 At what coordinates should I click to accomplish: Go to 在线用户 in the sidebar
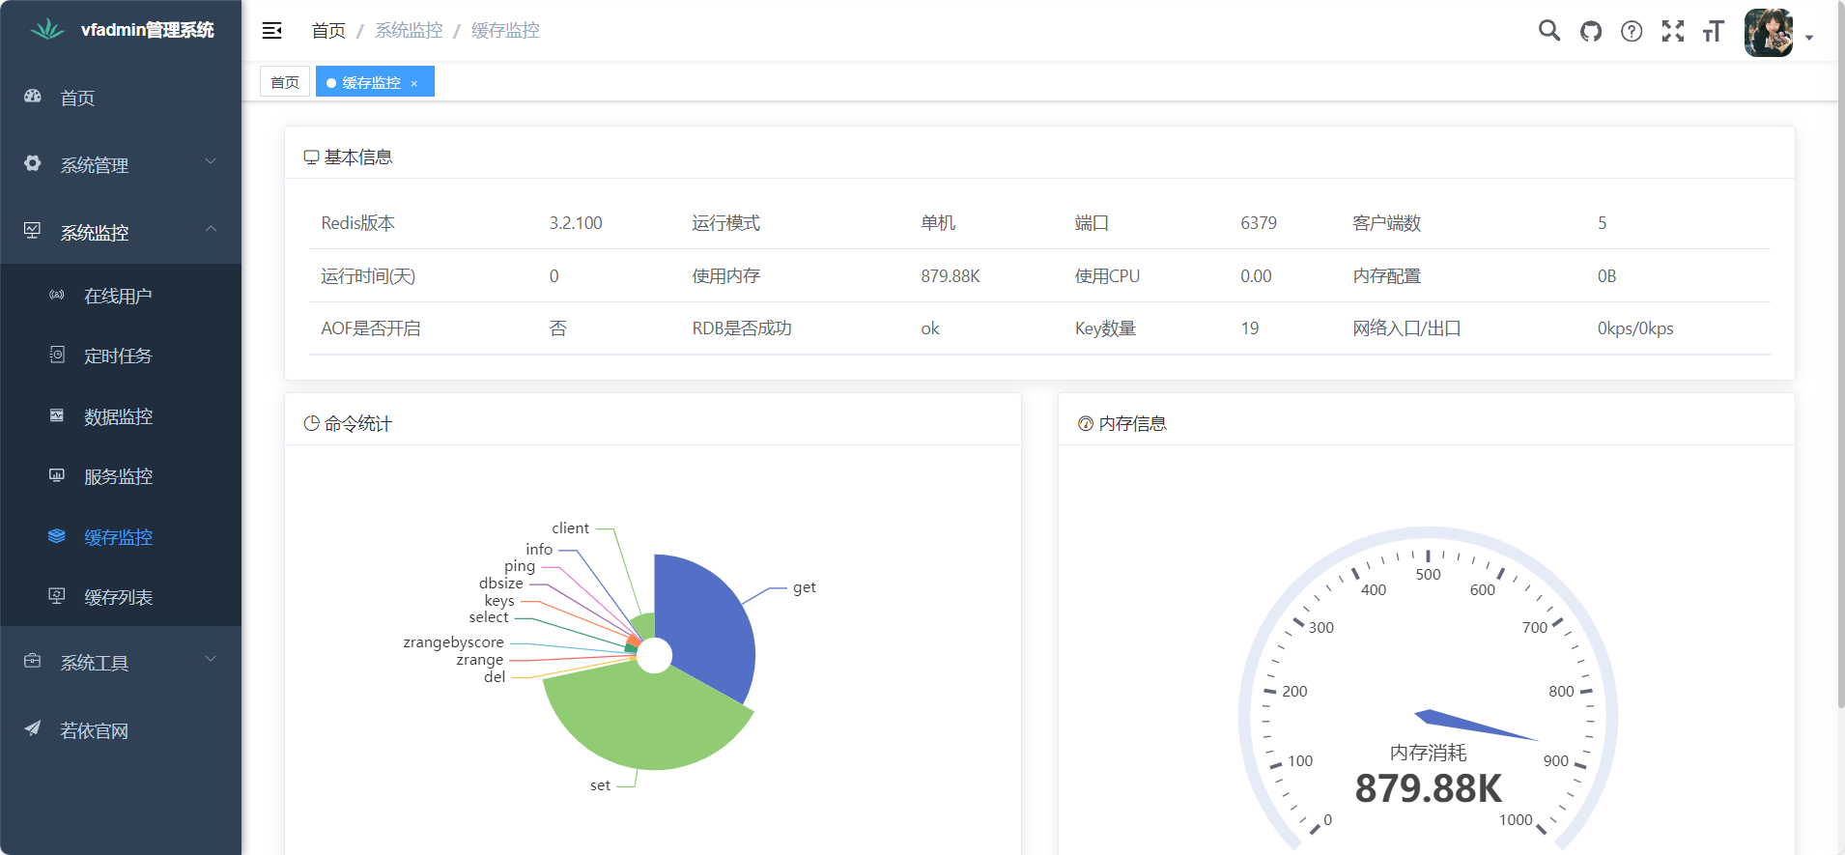(118, 296)
